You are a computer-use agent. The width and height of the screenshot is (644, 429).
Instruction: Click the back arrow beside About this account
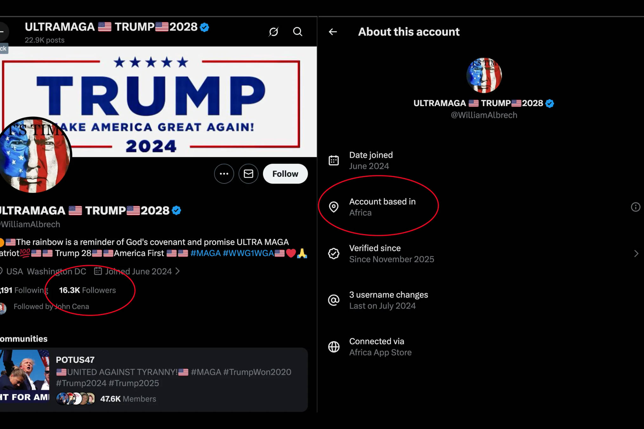[333, 32]
